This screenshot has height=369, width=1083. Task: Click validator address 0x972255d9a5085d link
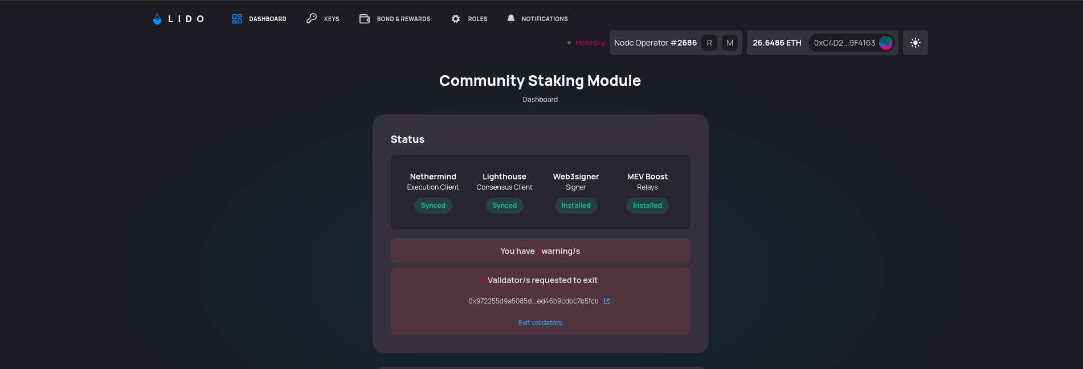[x=533, y=301]
